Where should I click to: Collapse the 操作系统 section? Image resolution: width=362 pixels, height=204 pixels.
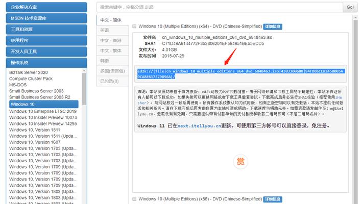[46, 62]
